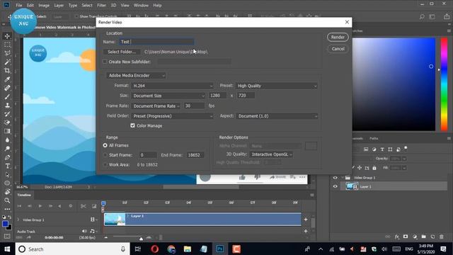Open the Layer menu
Screen dimensions: 453x255
tap(59, 5)
